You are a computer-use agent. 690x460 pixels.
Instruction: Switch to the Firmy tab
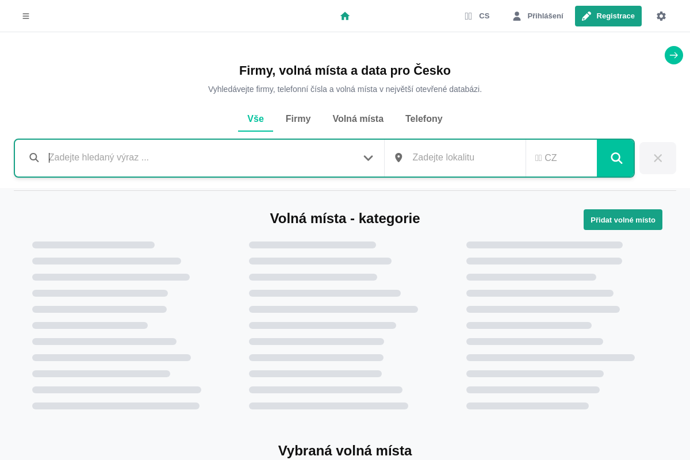[298, 119]
